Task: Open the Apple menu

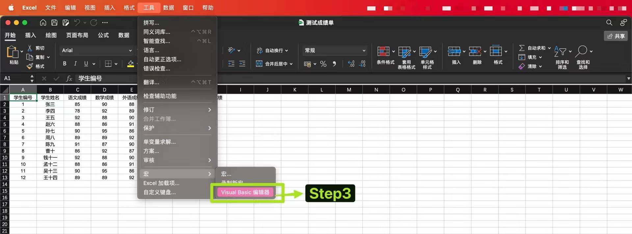Action: 11,8
